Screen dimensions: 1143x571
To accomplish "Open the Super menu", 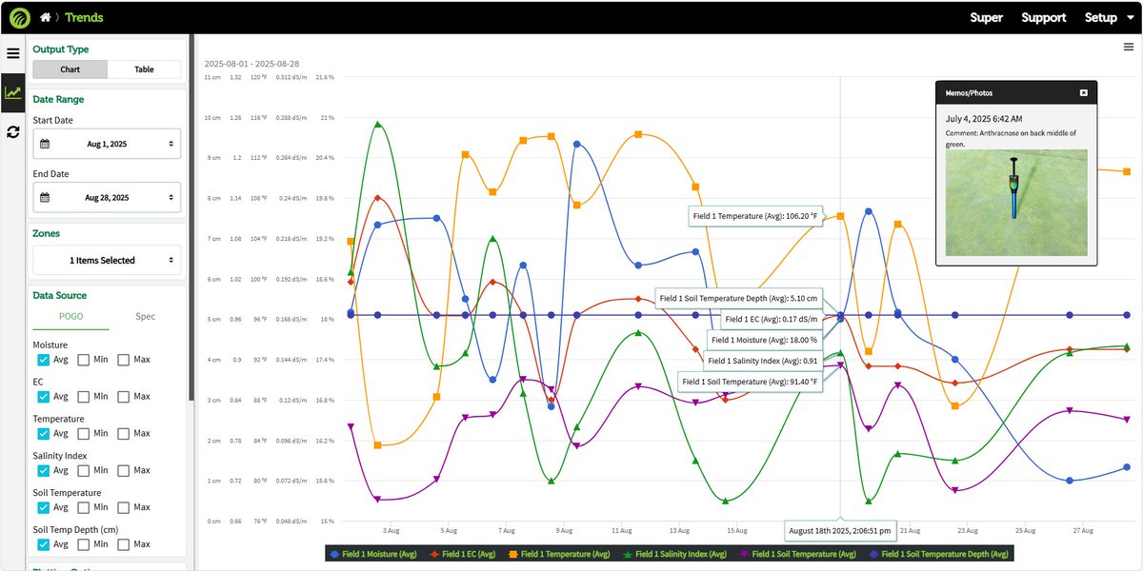I will click(986, 17).
